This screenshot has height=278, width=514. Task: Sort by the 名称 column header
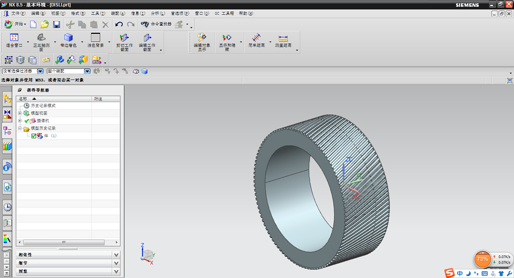point(54,99)
